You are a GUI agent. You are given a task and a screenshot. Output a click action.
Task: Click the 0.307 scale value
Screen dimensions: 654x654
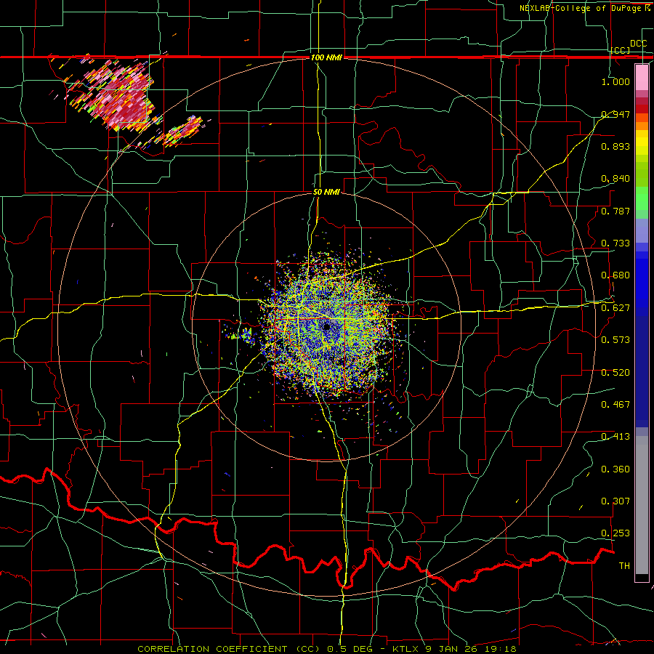point(615,501)
